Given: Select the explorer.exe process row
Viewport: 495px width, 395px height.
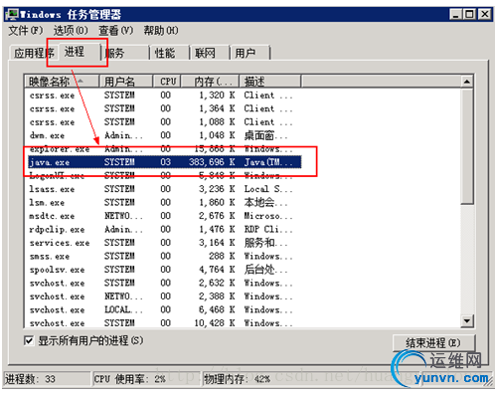Looking at the screenshot, I should (x=165, y=149).
